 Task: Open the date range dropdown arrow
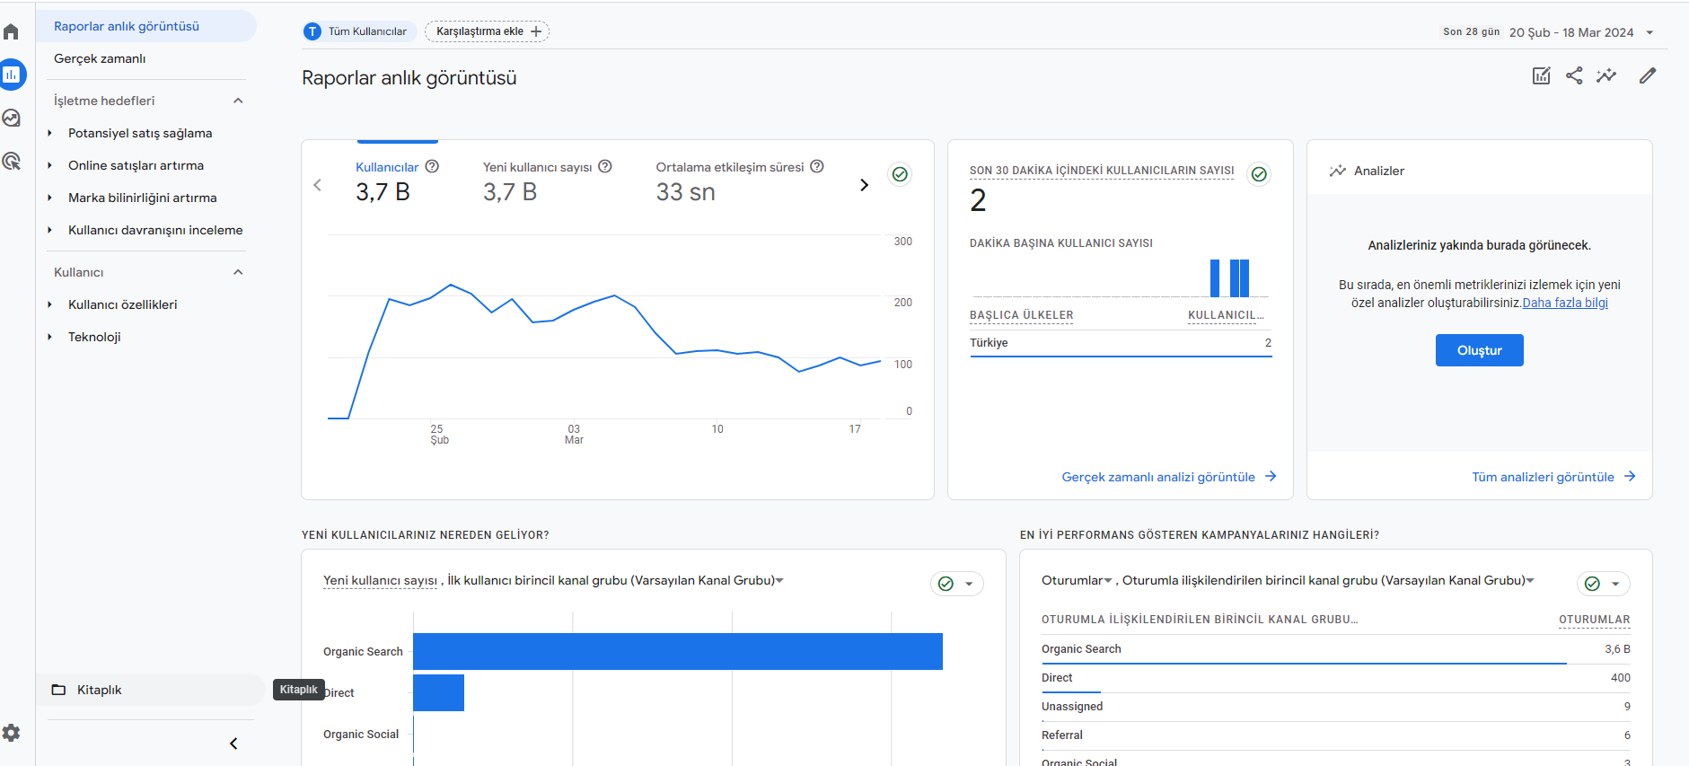[1649, 32]
